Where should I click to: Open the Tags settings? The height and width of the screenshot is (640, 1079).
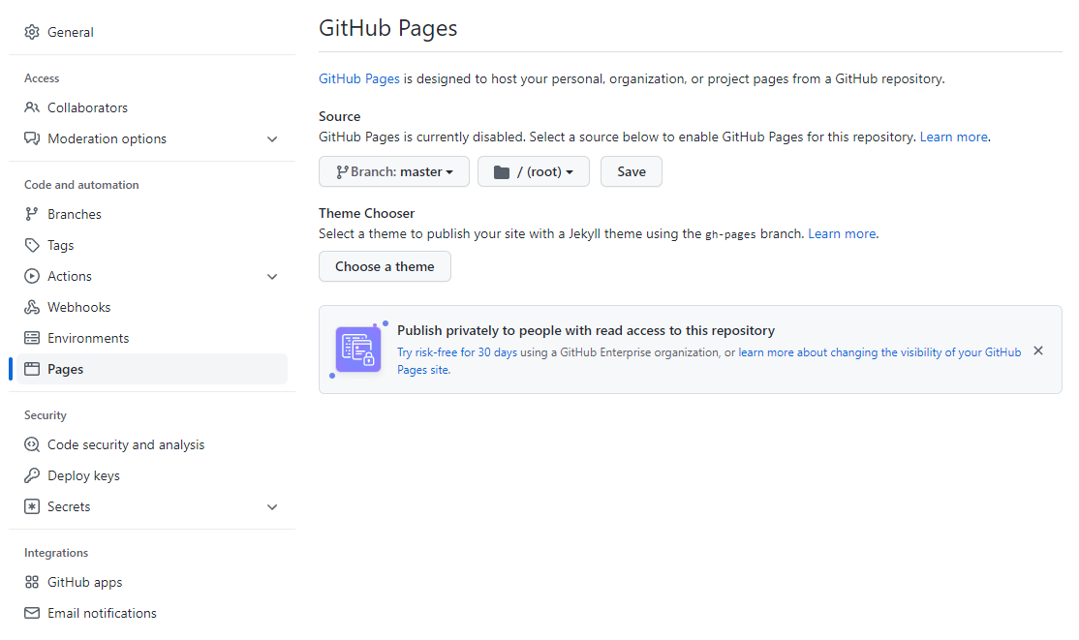point(152,245)
